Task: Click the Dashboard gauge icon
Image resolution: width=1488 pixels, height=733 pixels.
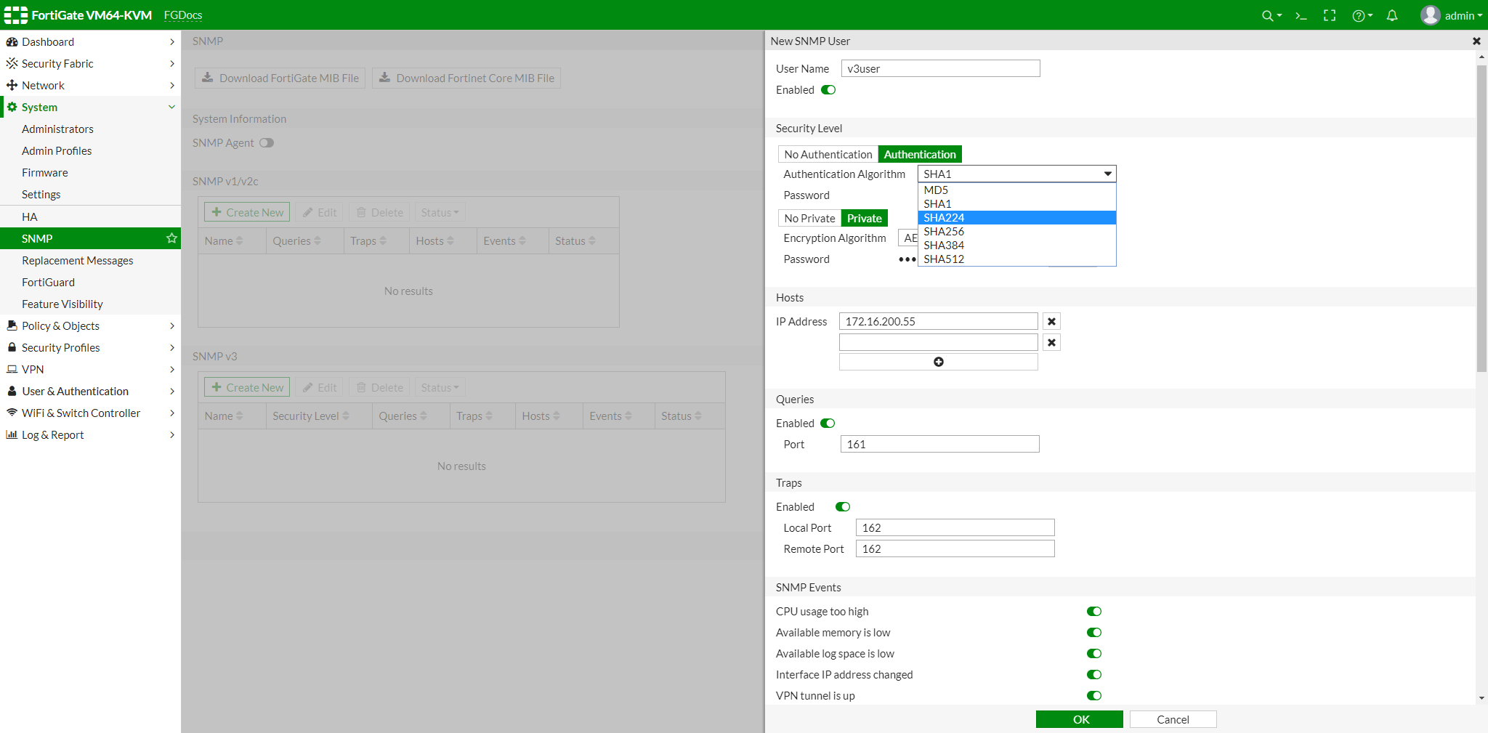Action: pyautogui.click(x=12, y=42)
